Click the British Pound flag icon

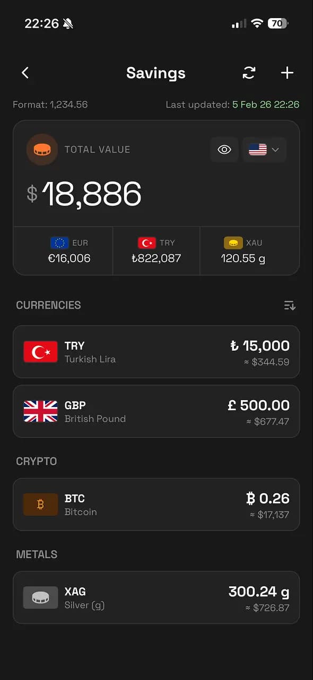click(x=40, y=411)
